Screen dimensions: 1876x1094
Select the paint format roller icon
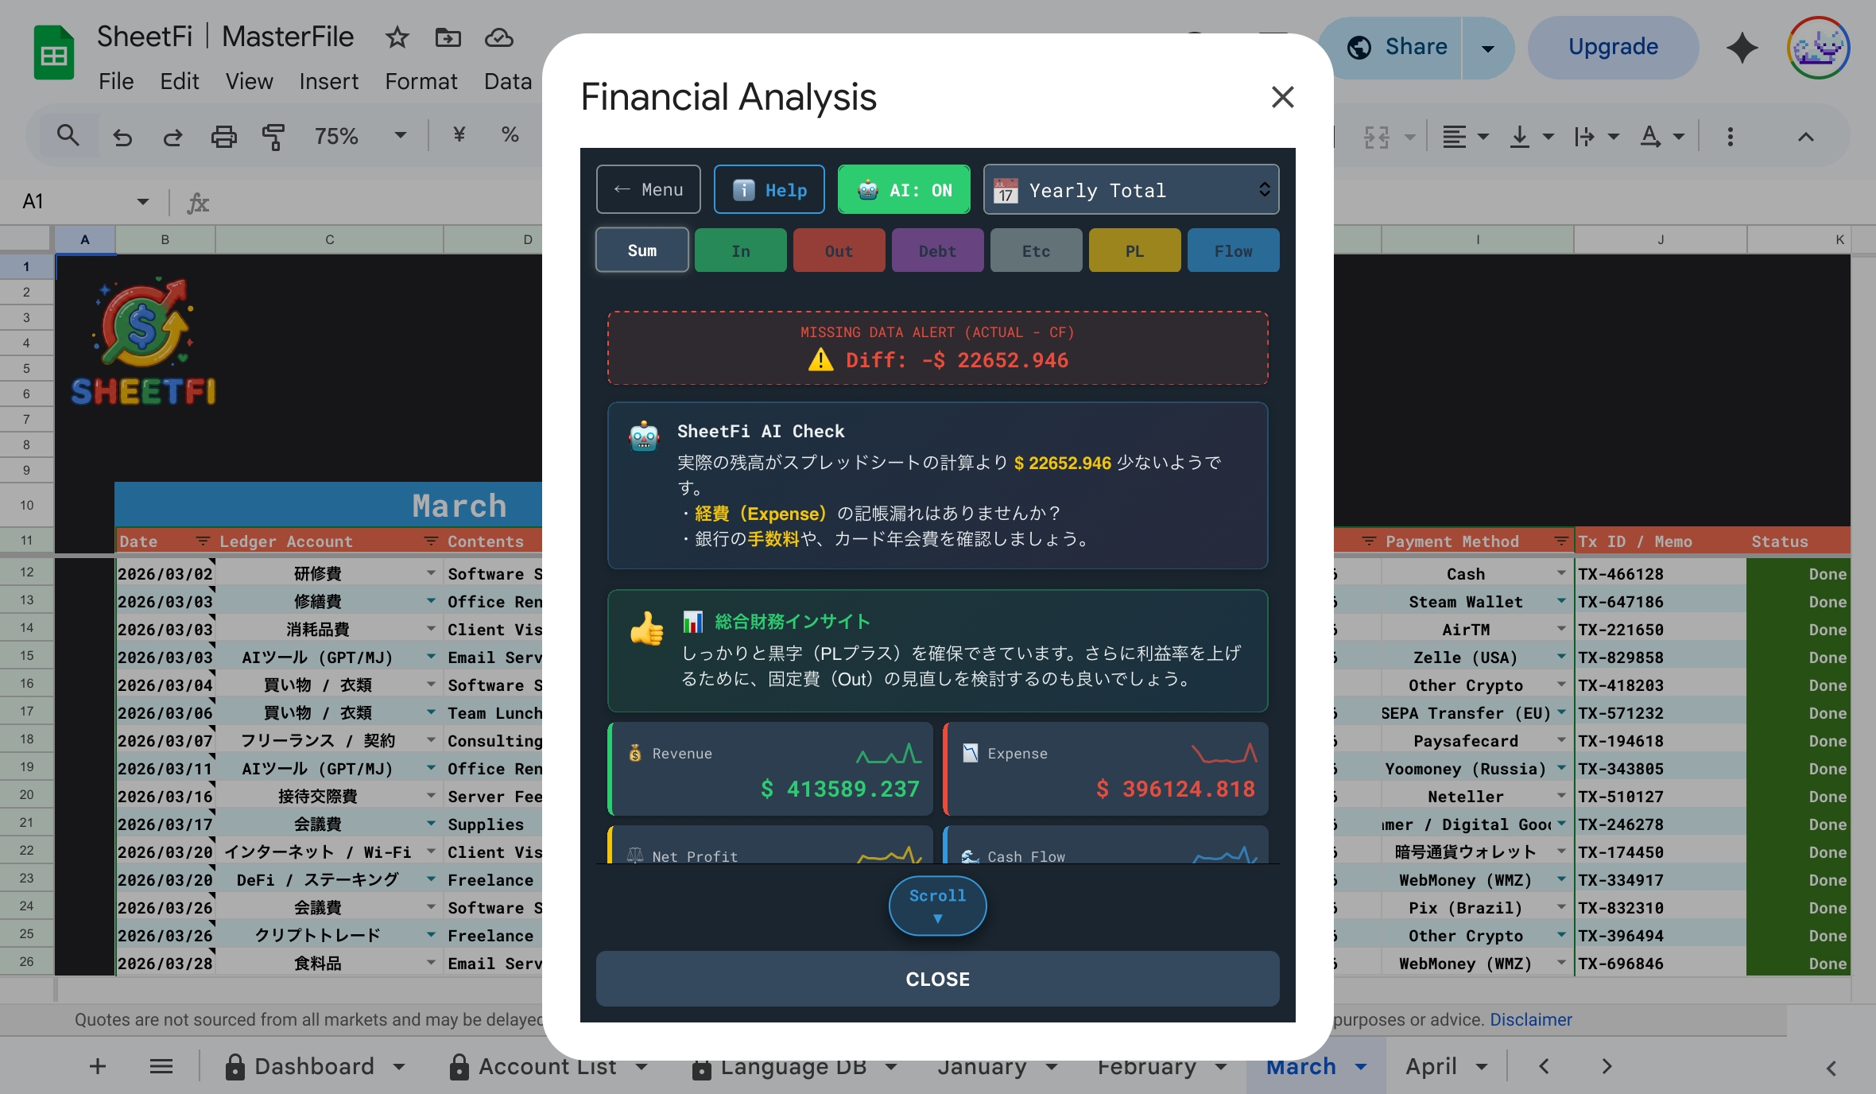point(273,137)
